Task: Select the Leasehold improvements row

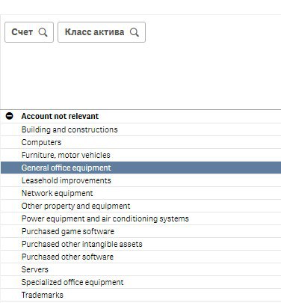Action: [140, 180]
